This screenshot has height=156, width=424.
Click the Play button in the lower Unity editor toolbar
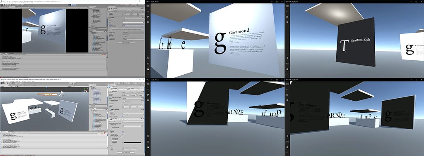click(x=70, y=83)
